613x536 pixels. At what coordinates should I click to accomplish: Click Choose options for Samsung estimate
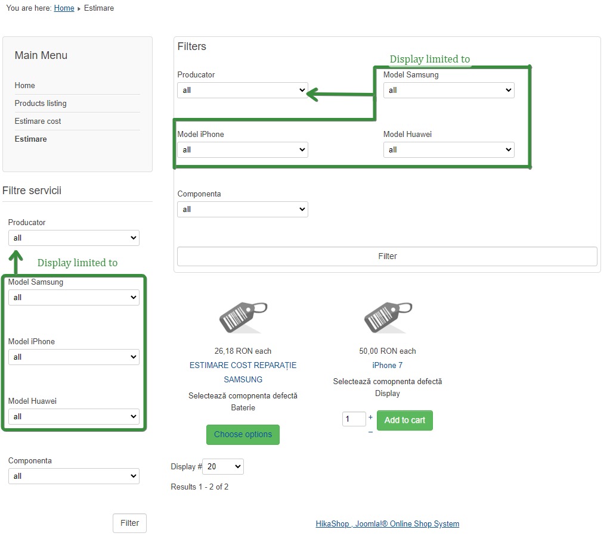[243, 435]
